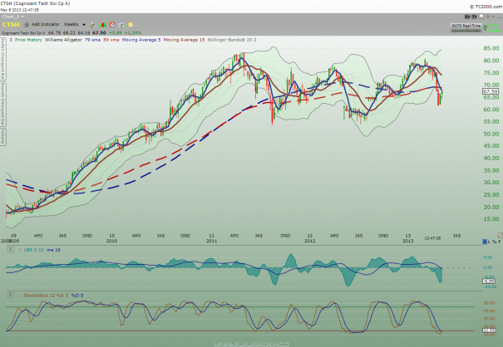Click the 89 xma legend label
Image resolution: width=503 pixels, height=347 pixels.
tap(111, 40)
